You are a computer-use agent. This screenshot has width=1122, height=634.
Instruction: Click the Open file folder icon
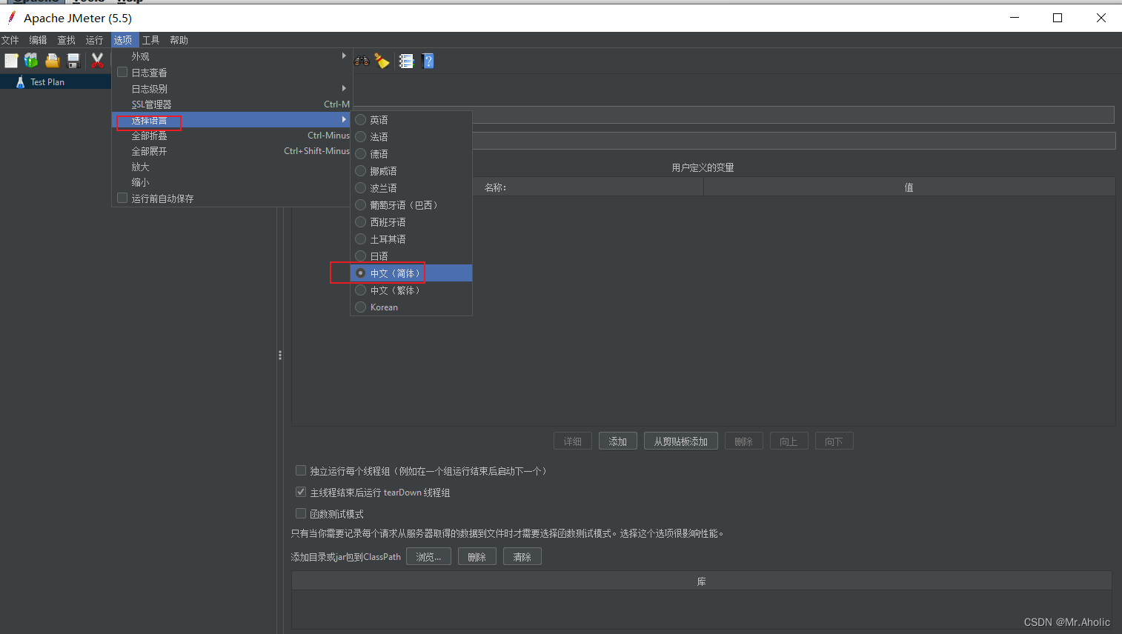[53, 61]
